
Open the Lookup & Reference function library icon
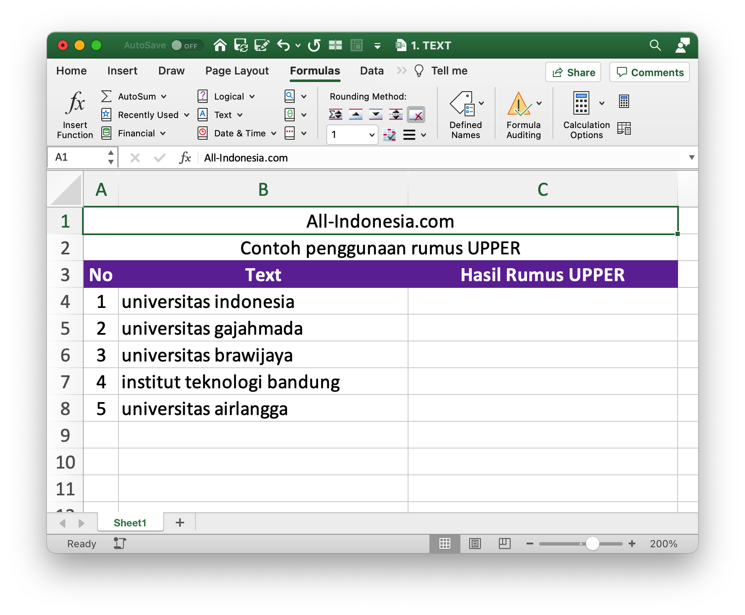click(x=290, y=96)
